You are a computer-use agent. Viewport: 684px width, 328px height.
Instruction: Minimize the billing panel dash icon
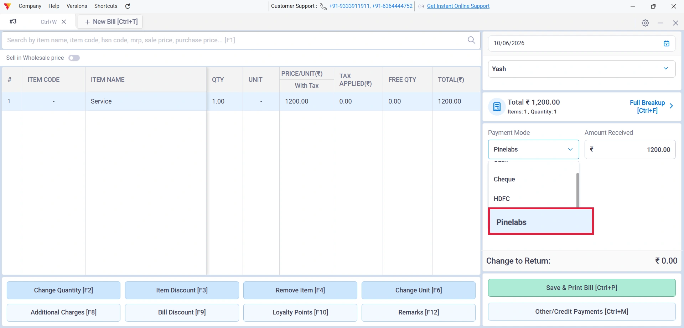[x=660, y=23]
